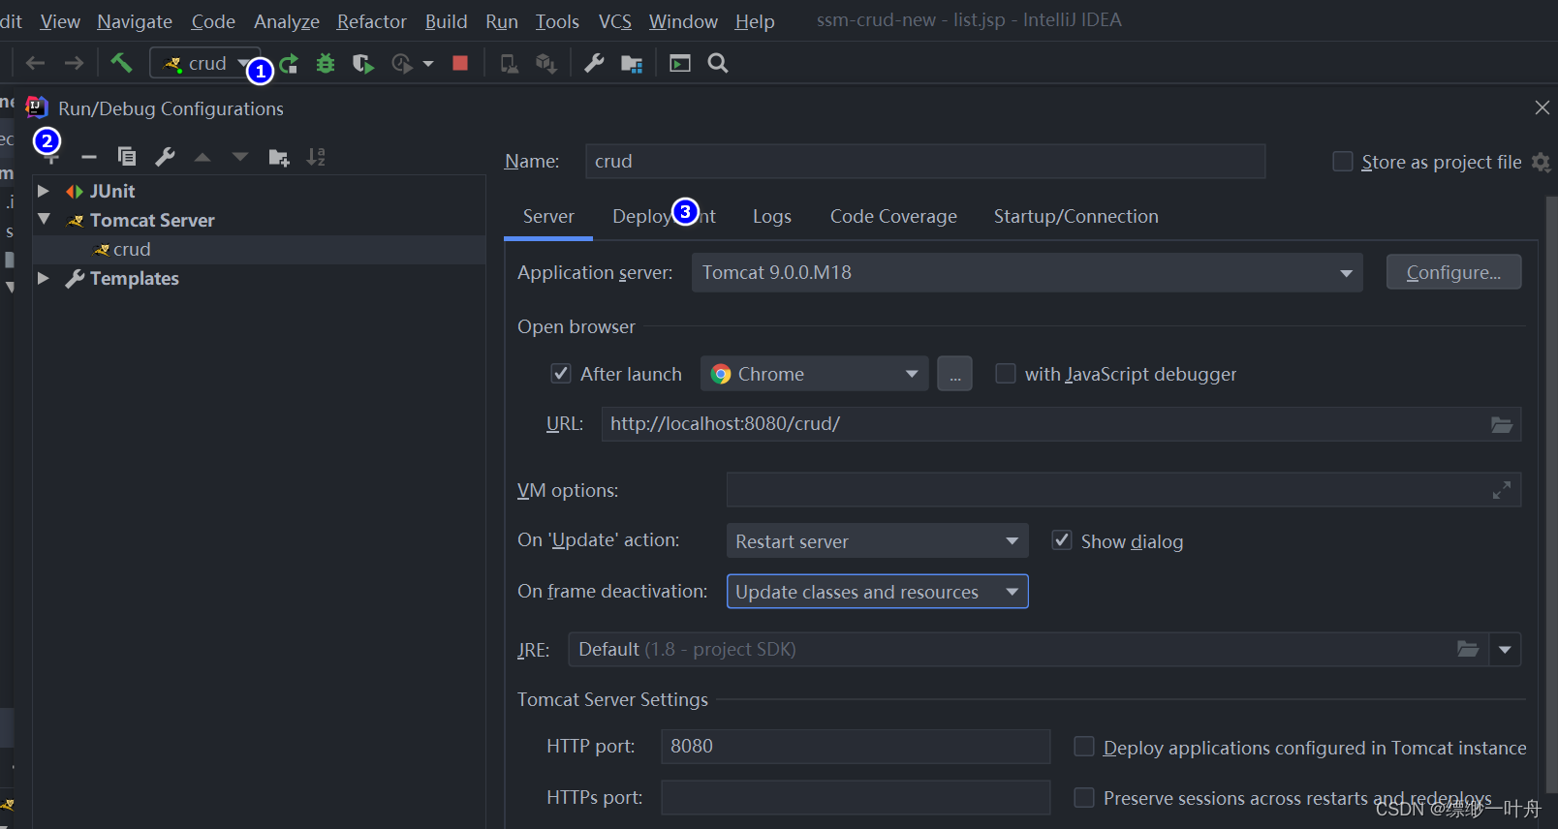Switch to the Code Coverage tab
This screenshot has height=829, width=1558.
pos(893,217)
